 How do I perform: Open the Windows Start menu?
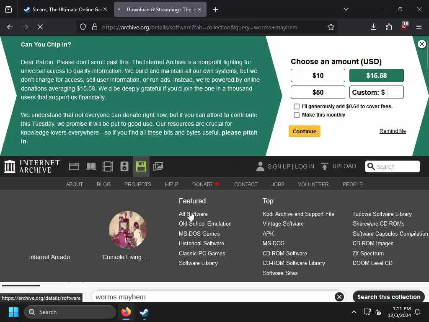click(13, 312)
